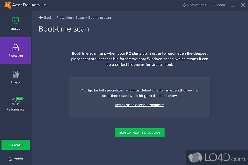Image resolution: width=248 pixels, height=165 pixels.
Task: Click the green UPGRADE button
Action: [x=16, y=145]
